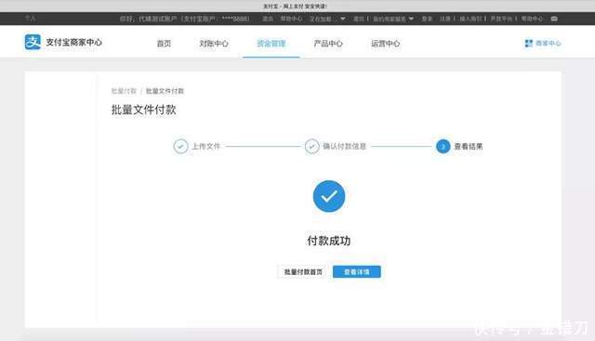This screenshot has height=341, width=595.
Task: Click the 查看结果 step label
Action: tap(469, 147)
